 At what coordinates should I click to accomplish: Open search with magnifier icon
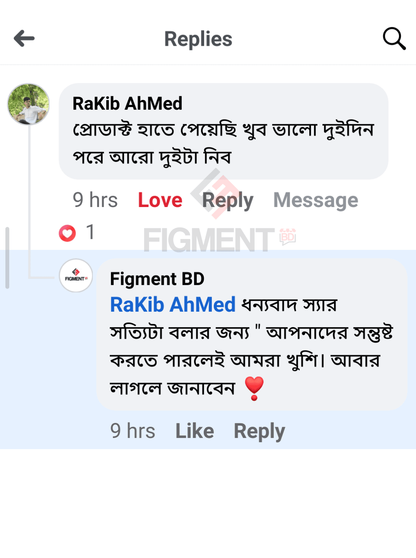point(394,38)
